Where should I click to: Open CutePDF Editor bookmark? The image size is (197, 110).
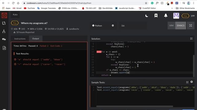pyautogui.click(x=147, y=8)
